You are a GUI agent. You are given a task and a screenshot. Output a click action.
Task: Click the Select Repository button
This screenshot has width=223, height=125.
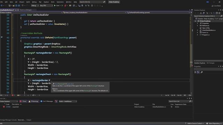point(214,124)
